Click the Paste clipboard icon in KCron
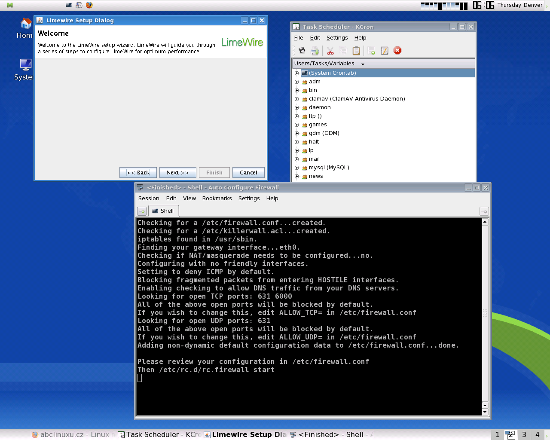Screen dimensions: 550x440 [356, 51]
